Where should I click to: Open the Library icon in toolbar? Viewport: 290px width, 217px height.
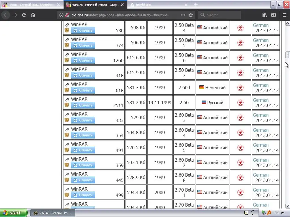tap(265, 15)
